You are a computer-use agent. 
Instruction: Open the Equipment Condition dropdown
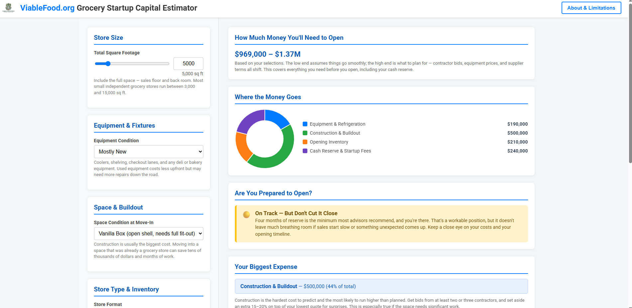(x=149, y=152)
